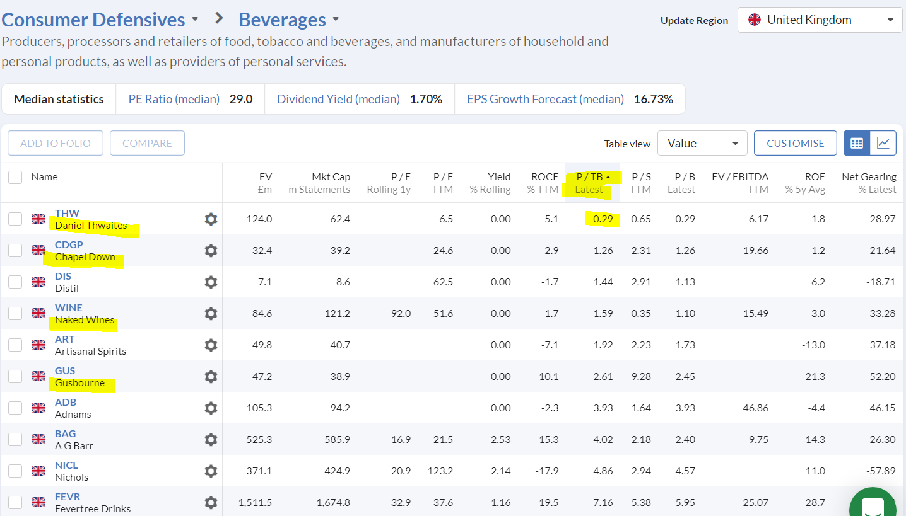
Task: Open settings gear for Daniel Thwaites row
Action: click(211, 219)
